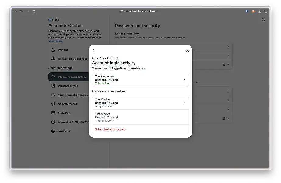This screenshot has height=183, width=281.
Task: Reload the page with the refresh icon
Action: point(34,11)
